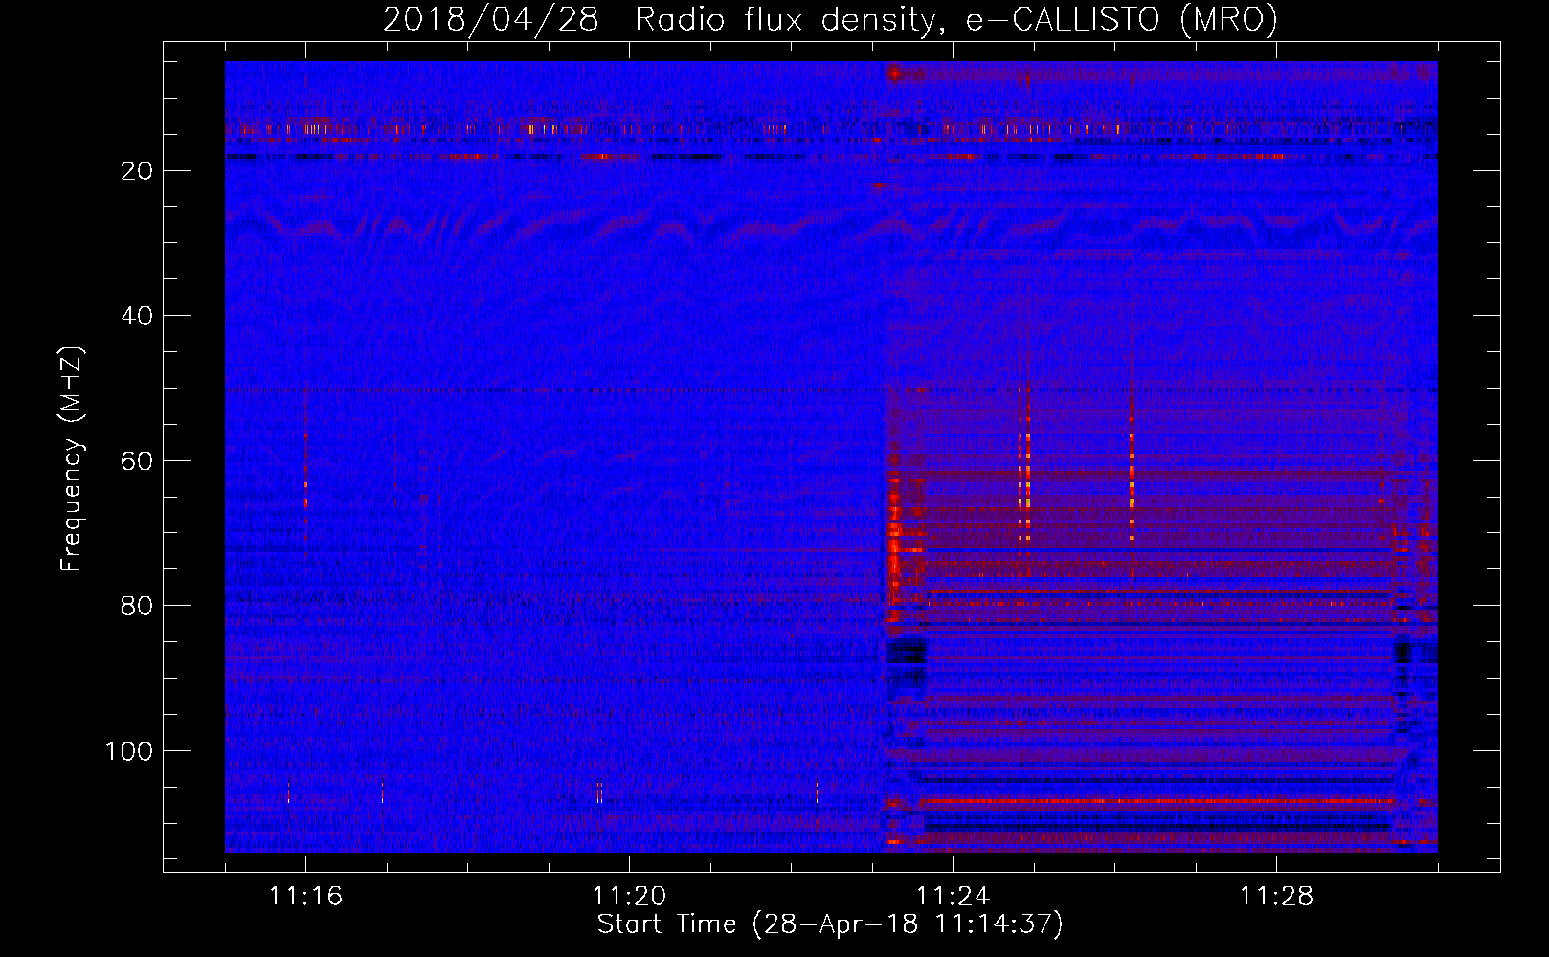Click the '11:24' time tick label
1549x957 pixels.
click(x=953, y=897)
